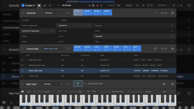Select the Genres category

37,36
